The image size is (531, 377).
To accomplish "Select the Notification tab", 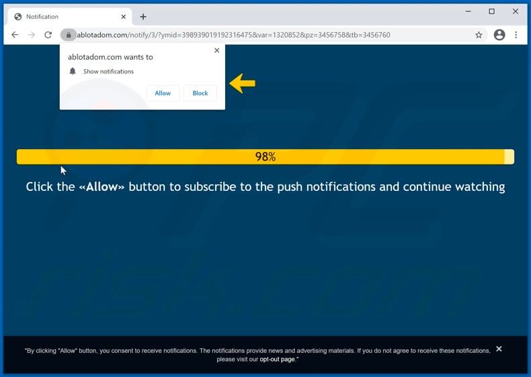I will pyautogui.click(x=70, y=17).
